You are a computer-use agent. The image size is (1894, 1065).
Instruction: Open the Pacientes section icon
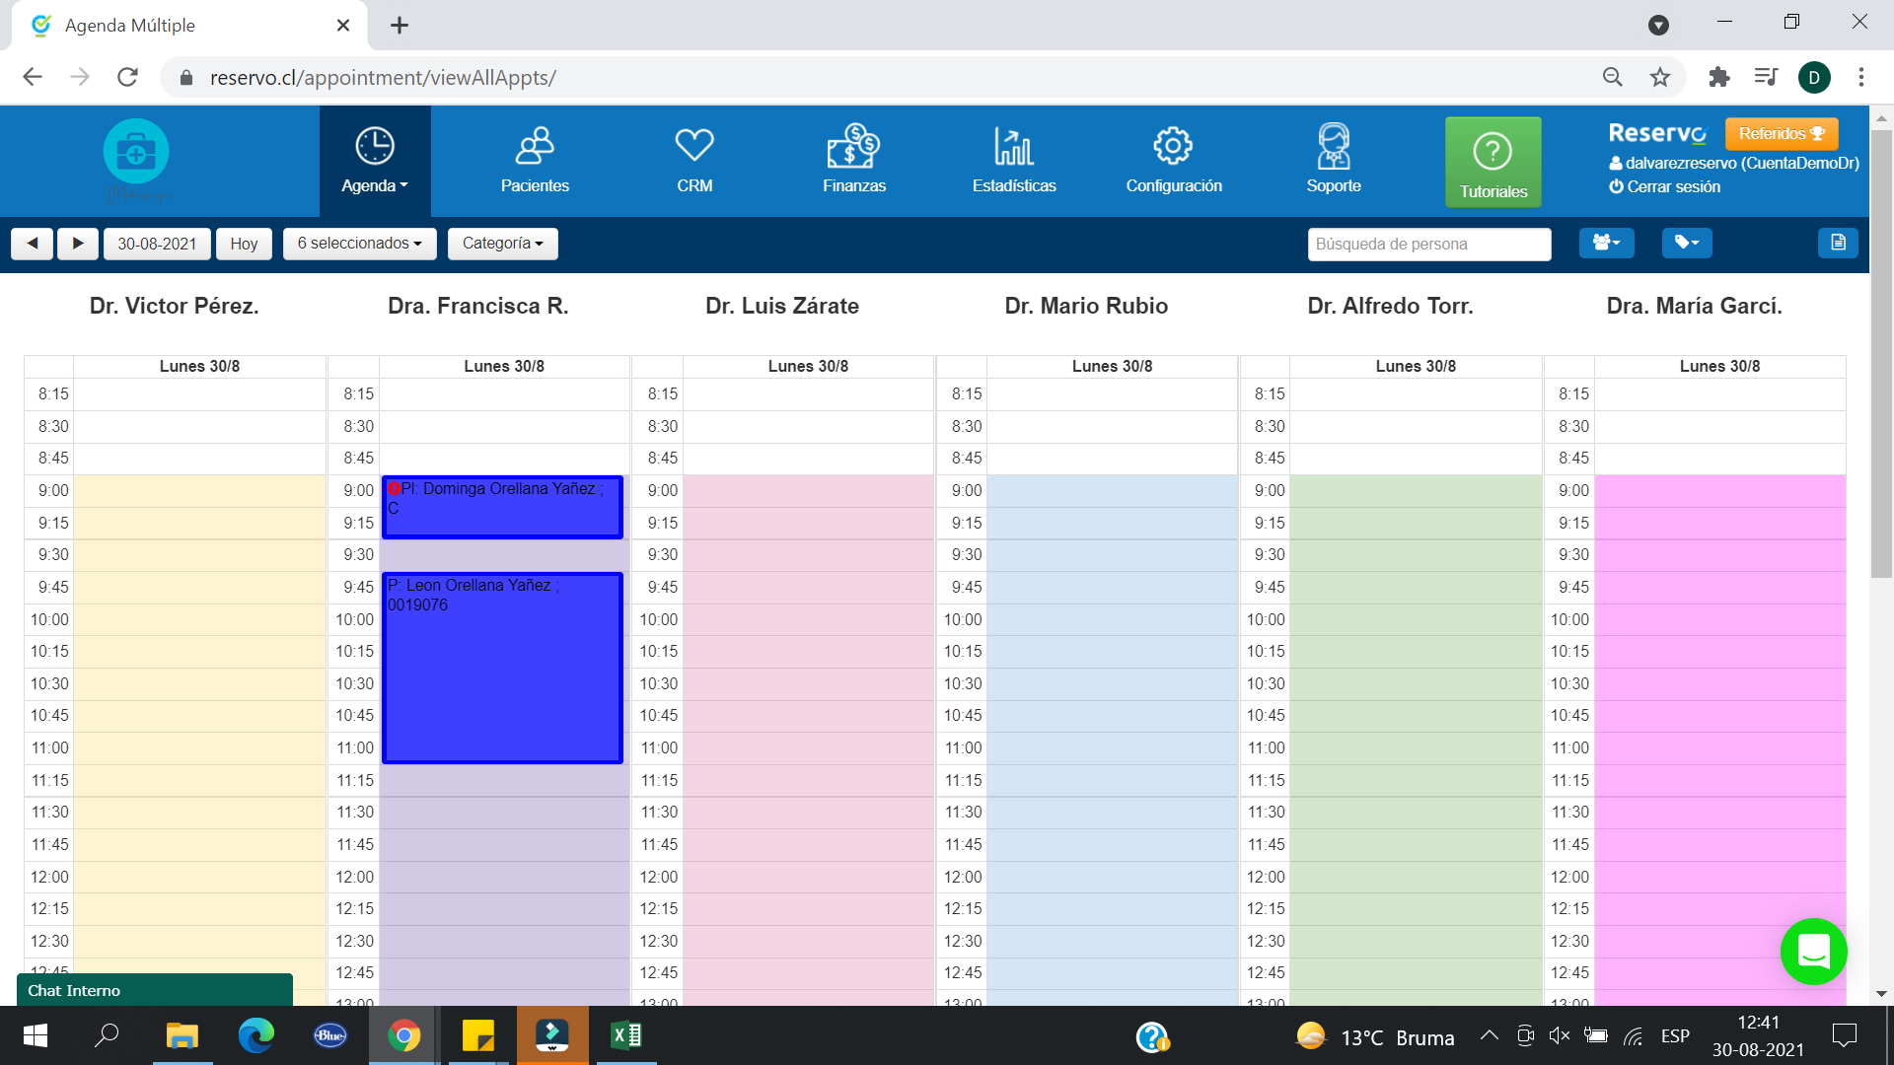[534, 148]
